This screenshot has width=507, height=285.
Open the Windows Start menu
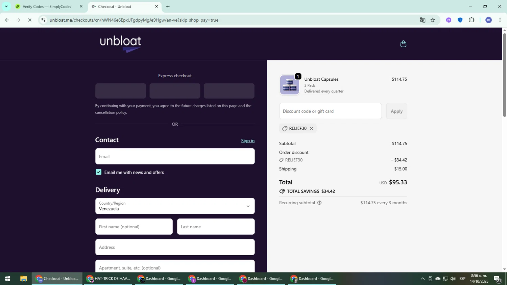tap(7, 279)
